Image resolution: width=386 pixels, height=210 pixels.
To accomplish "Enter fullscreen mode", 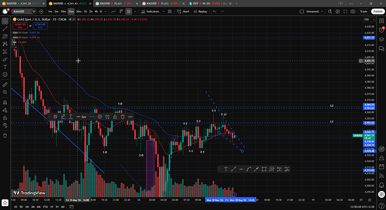I will click(345, 12).
